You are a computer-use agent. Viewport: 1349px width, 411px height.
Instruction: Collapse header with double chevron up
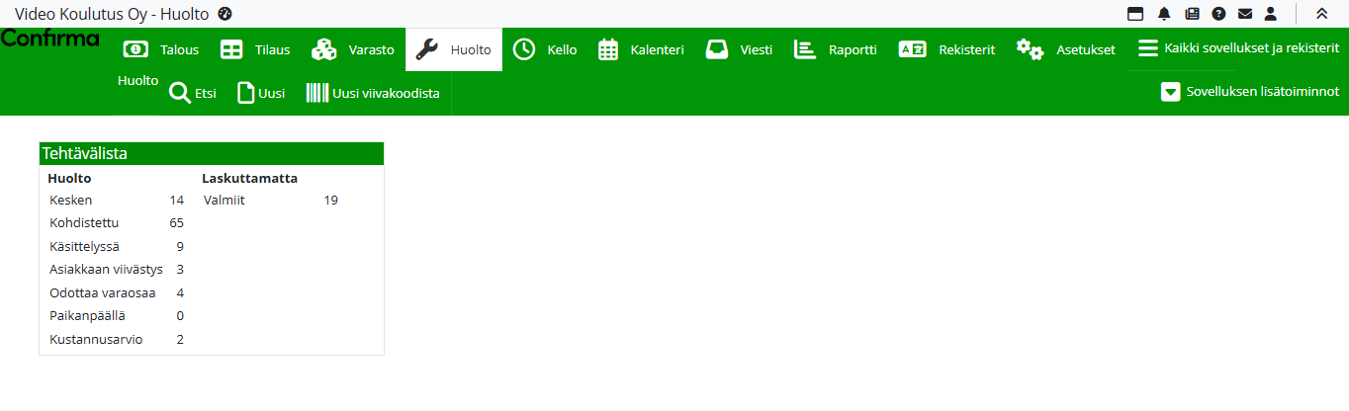[x=1322, y=14]
